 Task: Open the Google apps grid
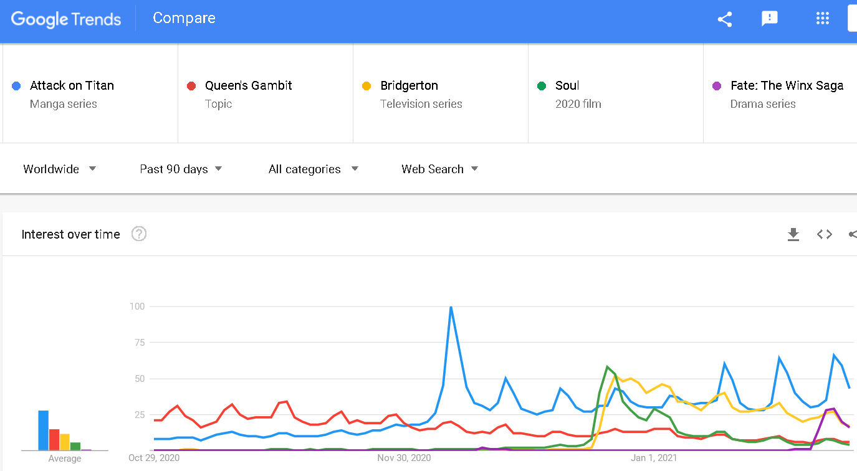pyautogui.click(x=823, y=19)
